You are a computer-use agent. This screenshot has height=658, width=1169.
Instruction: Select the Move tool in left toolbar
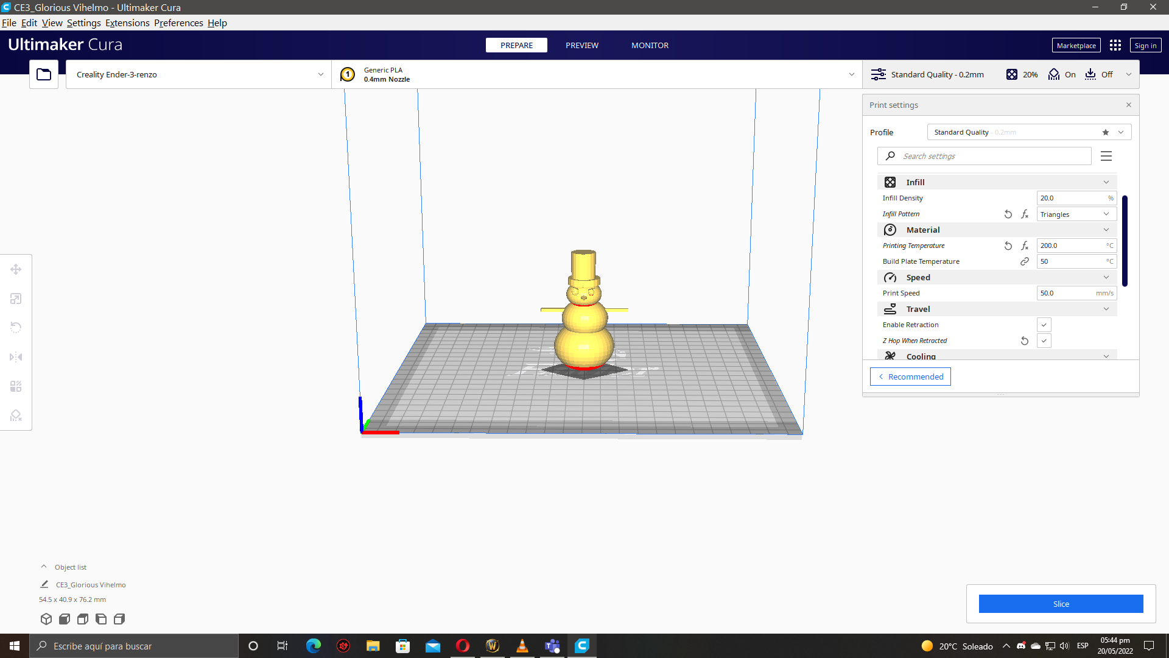16,269
